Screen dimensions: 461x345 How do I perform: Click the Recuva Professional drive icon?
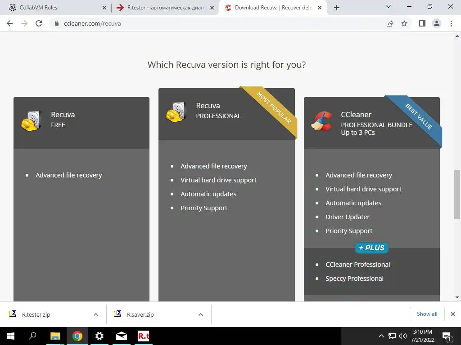point(176,112)
